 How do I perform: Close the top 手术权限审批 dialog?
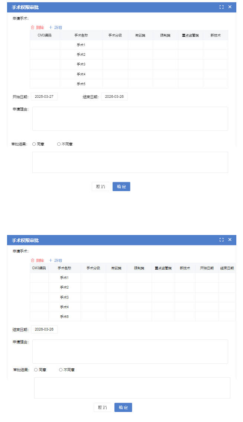[x=230, y=7]
